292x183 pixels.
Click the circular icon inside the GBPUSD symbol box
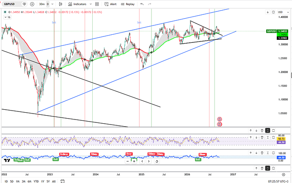click(24, 4)
